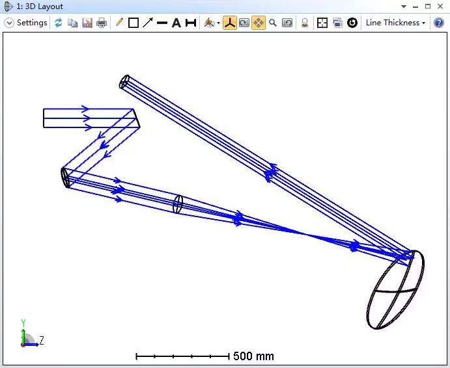Screen dimensions: 450x368
Task: Click the camera view orientation icon
Action: point(209,23)
